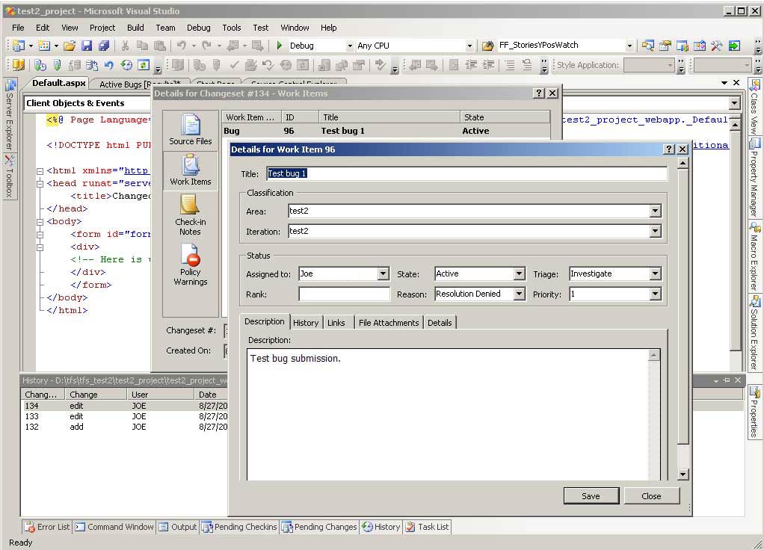Open Solution Explorer side tab
This screenshot has height=550, width=764.
pyautogui.click(x=754, y=333)
